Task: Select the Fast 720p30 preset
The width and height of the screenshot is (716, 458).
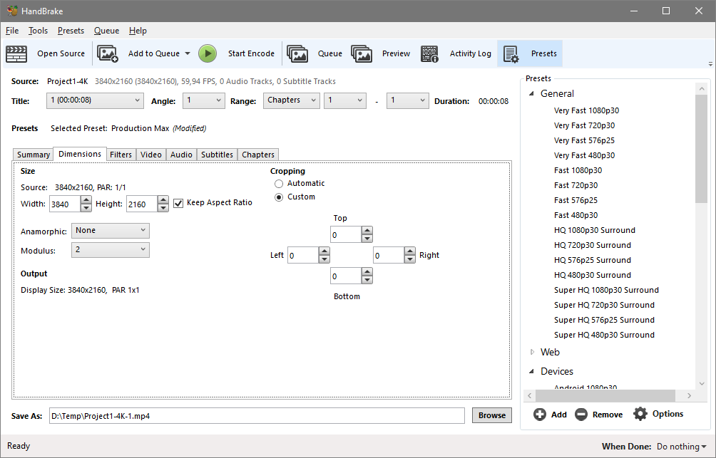Action: coord(576,185)
